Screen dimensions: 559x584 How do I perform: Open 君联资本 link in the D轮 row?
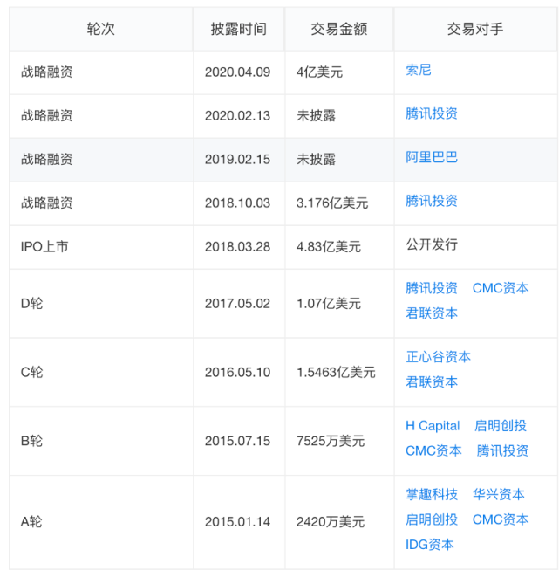coord(431,313)
